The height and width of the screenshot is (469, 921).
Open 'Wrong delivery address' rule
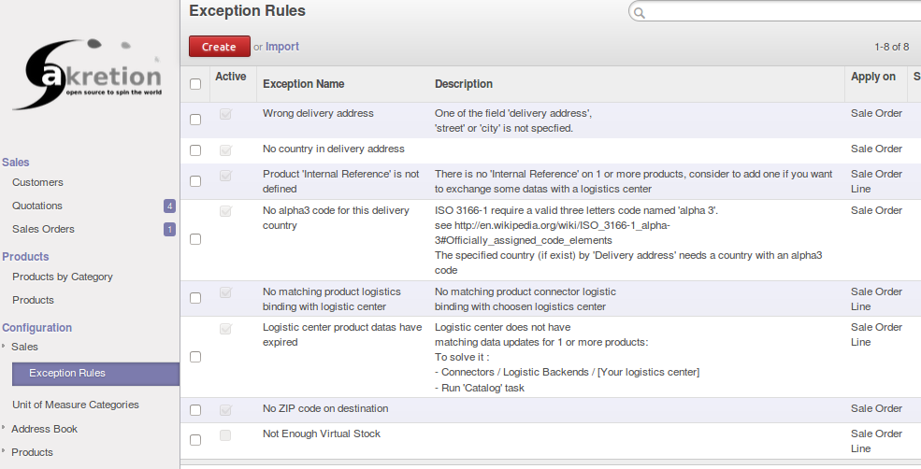coord(318,113)
